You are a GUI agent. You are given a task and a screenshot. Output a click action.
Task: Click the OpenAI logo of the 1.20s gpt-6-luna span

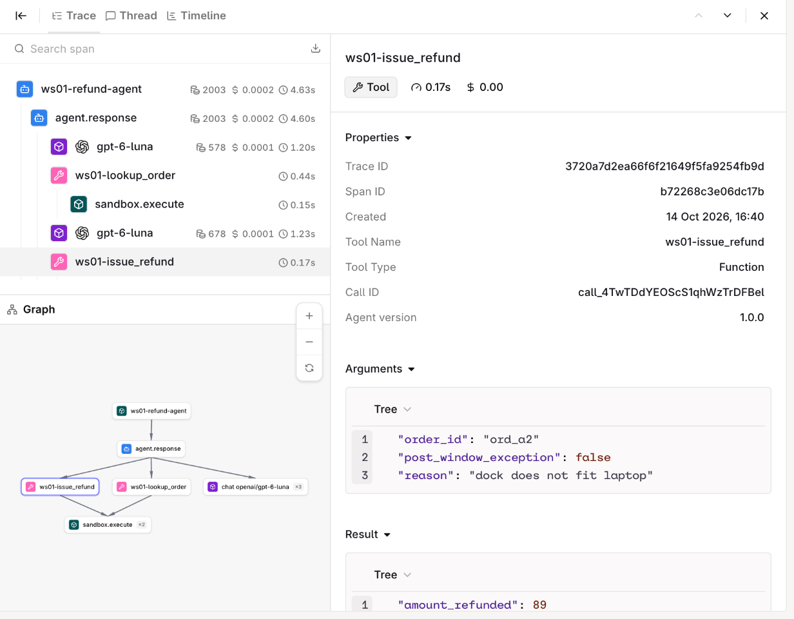click(82, 147)
